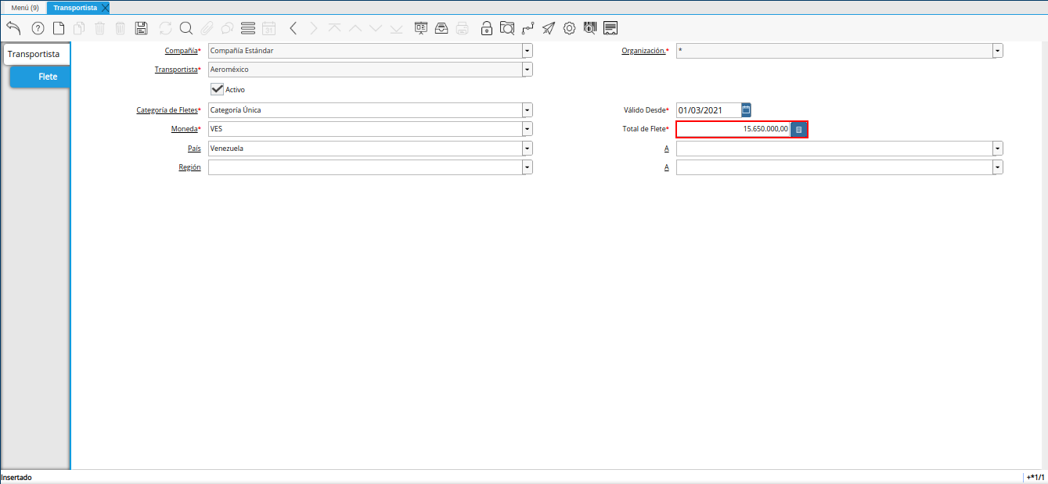Open the Categoría de Fletes dropdown
The width and height of the screenshot is (1048, 484).
click(x=528, y=110)
